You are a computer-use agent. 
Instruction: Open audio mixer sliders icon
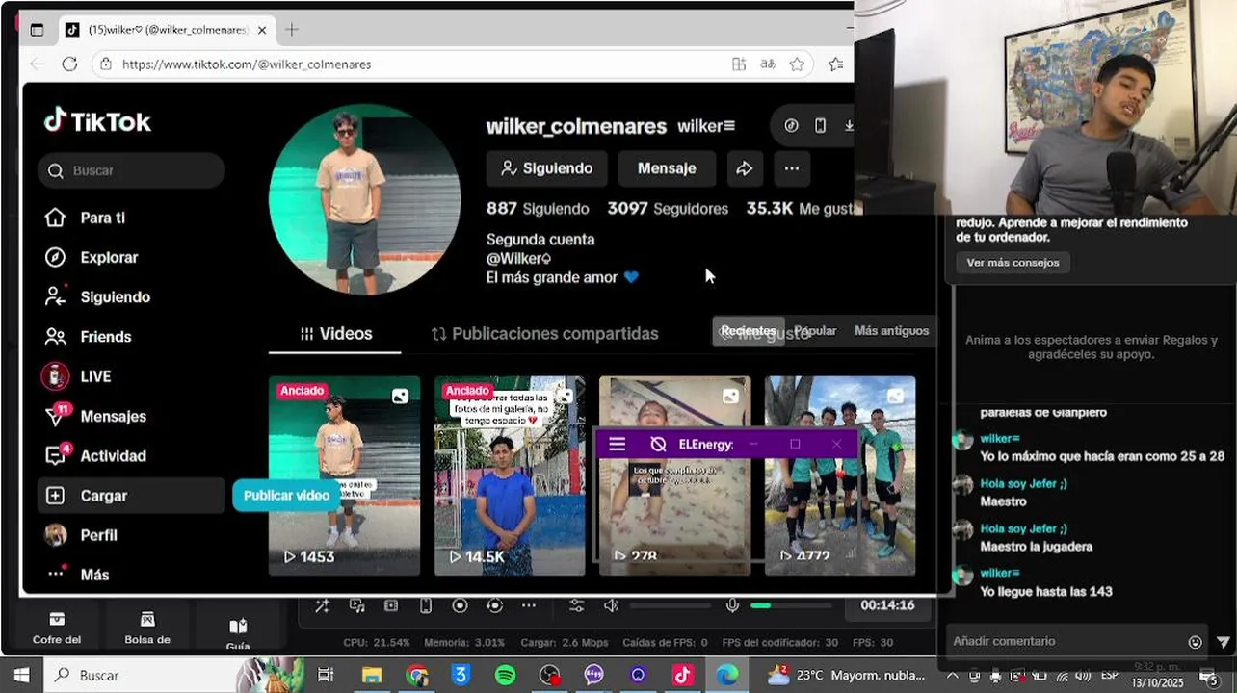(x=576, y=605)
